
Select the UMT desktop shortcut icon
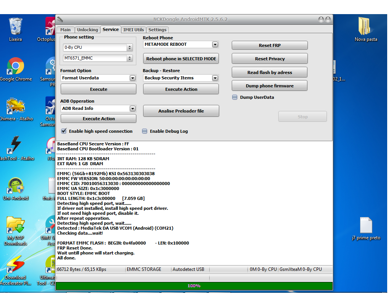click(x=48, y=231)
